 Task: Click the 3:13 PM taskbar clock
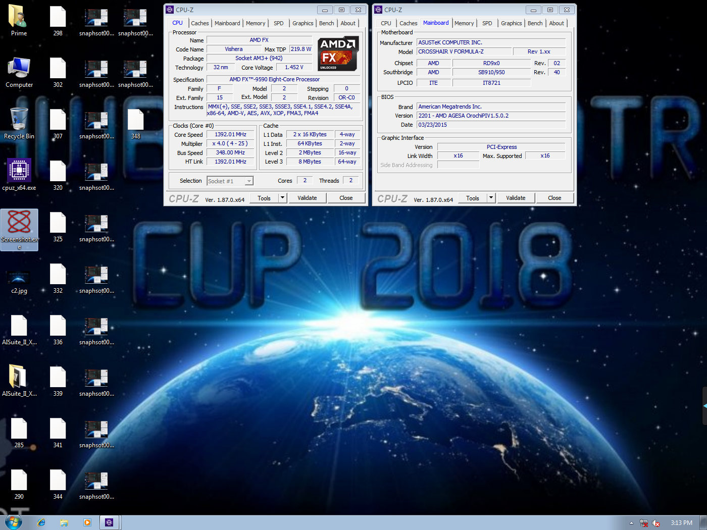pyautogui.click(x=681, y=523)
